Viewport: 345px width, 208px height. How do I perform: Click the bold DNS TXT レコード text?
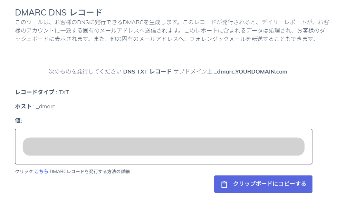pyautogui.click(x=147, y=72)
